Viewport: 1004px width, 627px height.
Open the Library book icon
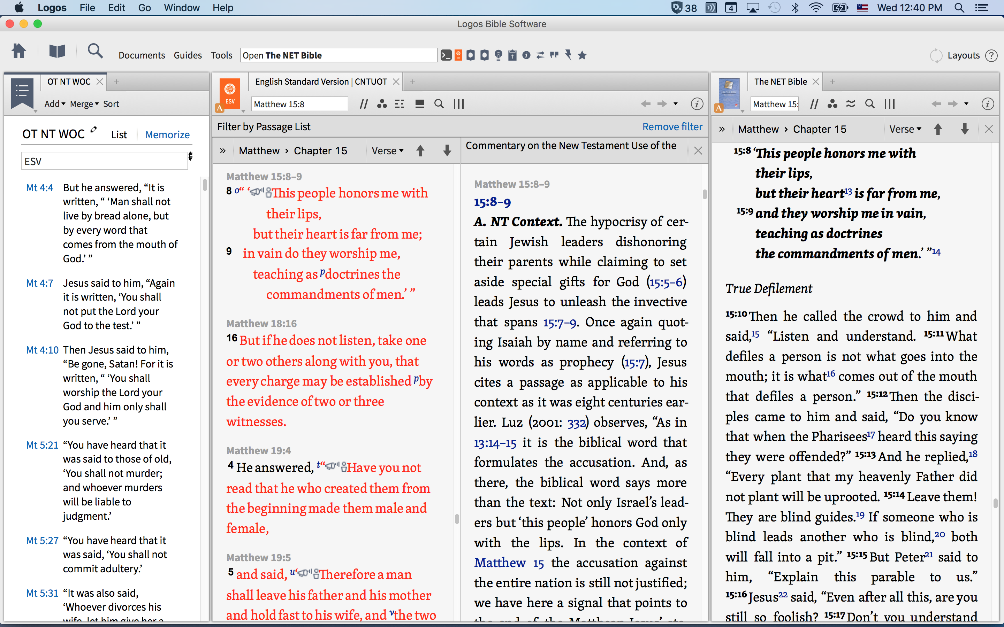(57, 52)
